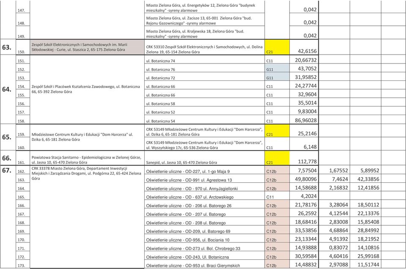Click the value 6,148
Screen dimensions: 406x269
pos(310,147)
